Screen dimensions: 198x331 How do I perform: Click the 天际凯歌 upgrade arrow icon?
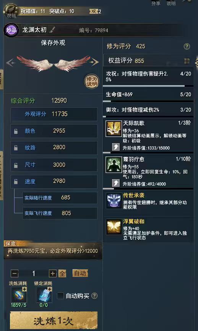[x=115, y=147]
